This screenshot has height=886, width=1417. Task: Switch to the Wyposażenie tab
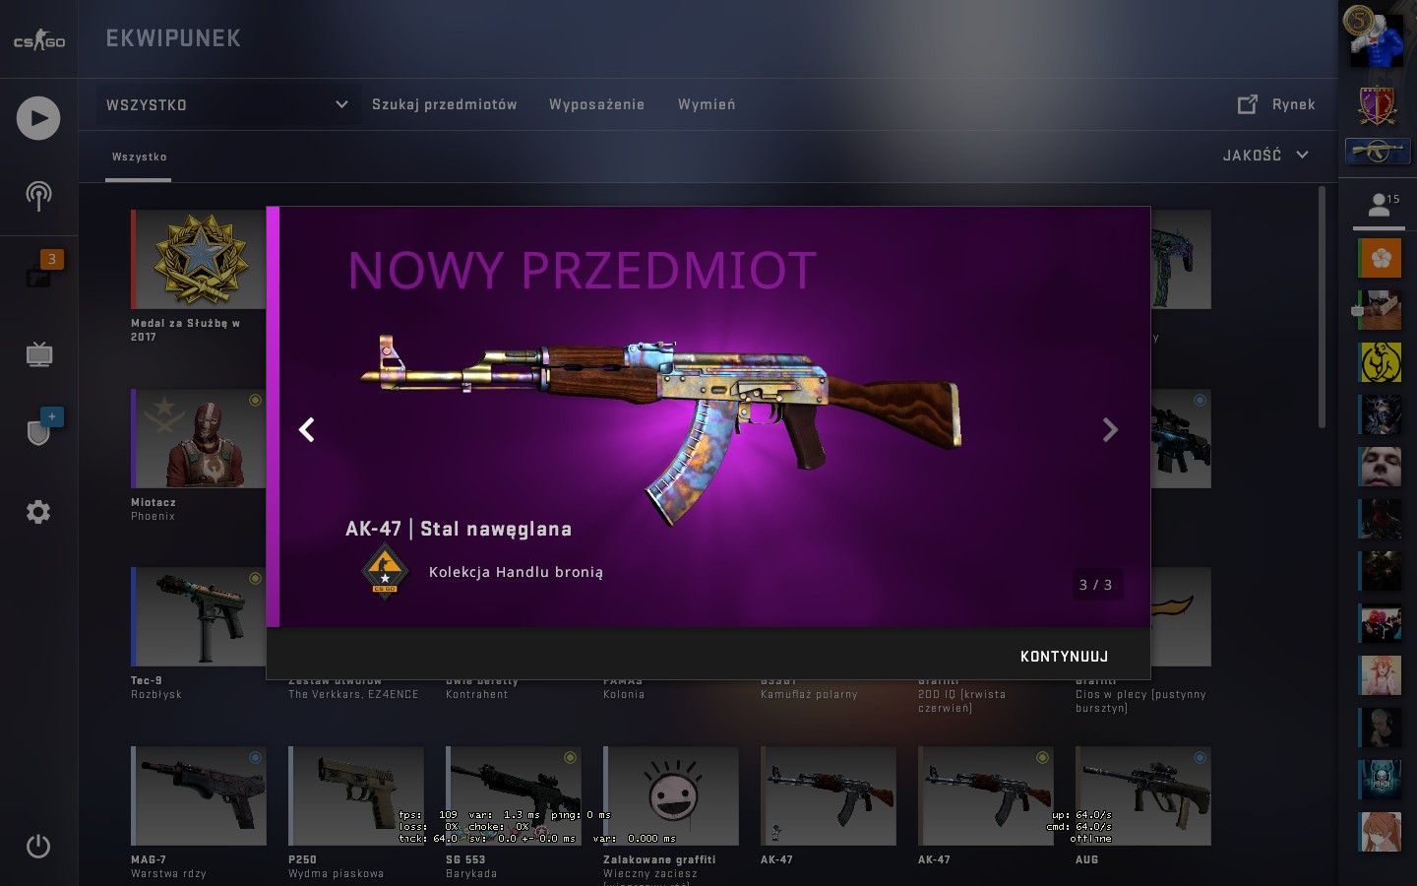click(x=596, y=104)
